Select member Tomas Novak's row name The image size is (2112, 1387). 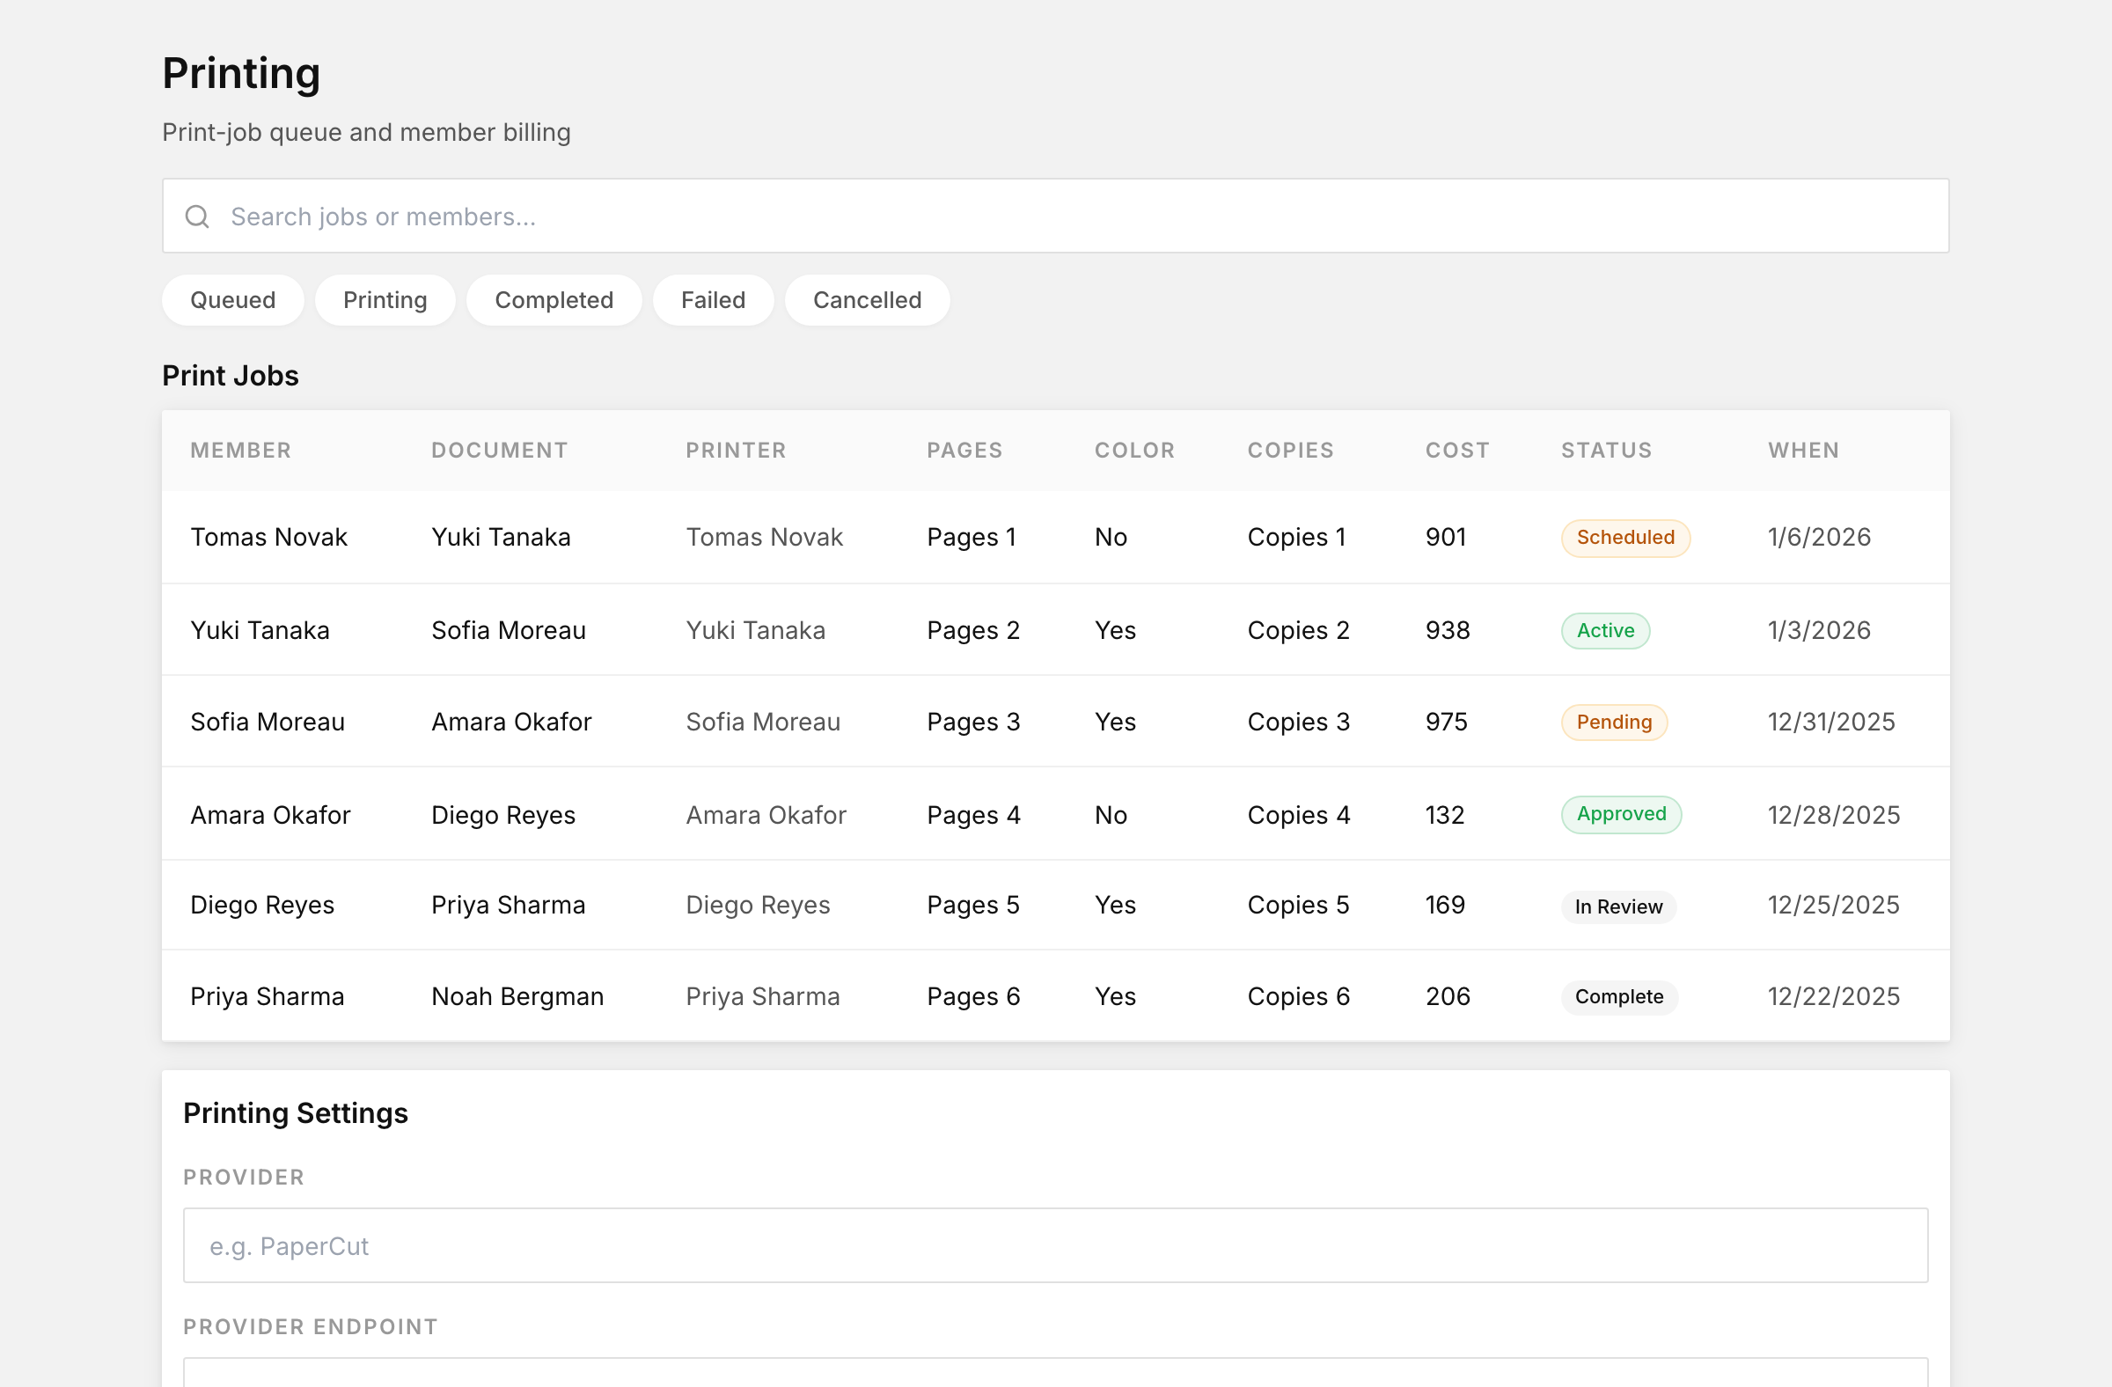pyautogui.click(x=268, y=537)
